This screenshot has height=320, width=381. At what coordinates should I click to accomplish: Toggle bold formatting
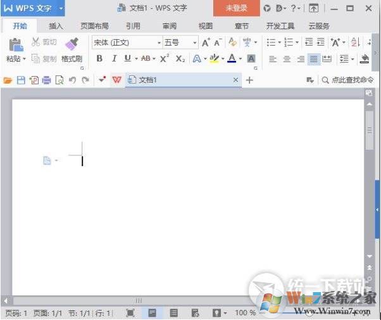(x=99, y=58)
